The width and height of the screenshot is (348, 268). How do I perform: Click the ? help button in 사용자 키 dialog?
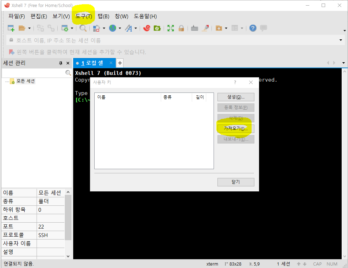point(235,83)
